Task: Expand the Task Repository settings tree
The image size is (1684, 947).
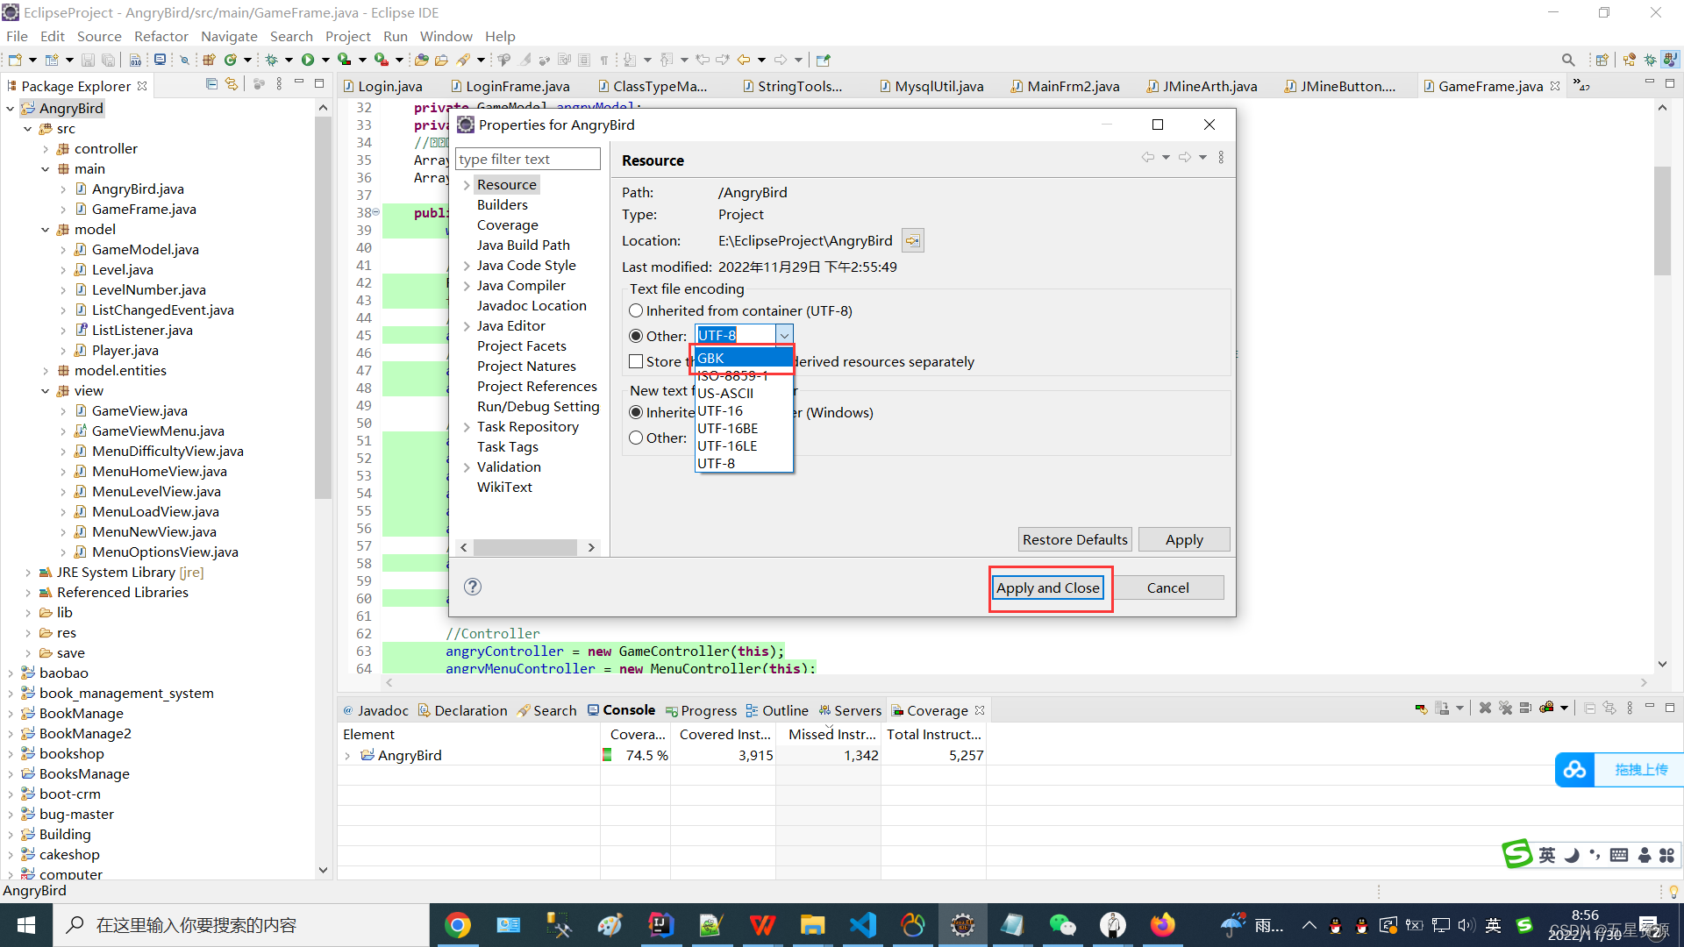Action: (x=467, y=425)
